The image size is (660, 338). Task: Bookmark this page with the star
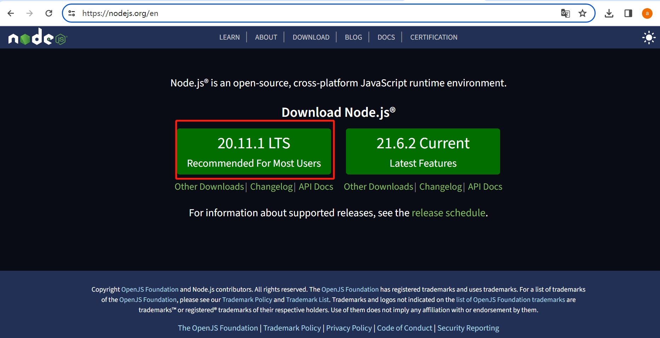pos(583,13)
